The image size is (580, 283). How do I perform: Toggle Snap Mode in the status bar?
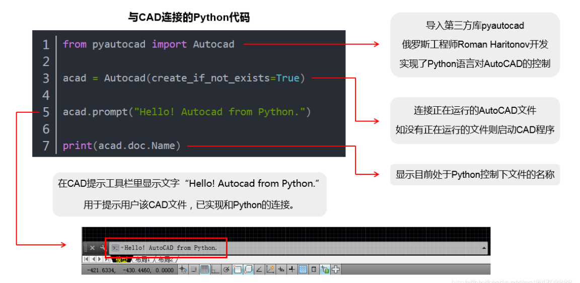coord(193,270)
